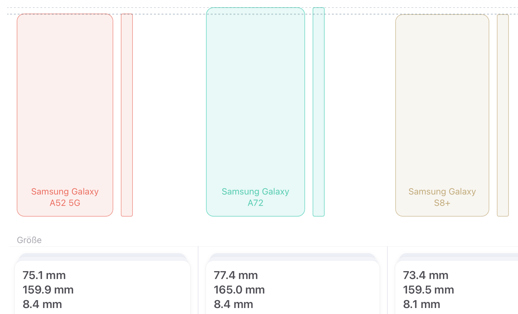Click the Samsung Galaxy A72 label
This screenshot has height=314, width=518.
pyautogui.click(x=256, y=197)
